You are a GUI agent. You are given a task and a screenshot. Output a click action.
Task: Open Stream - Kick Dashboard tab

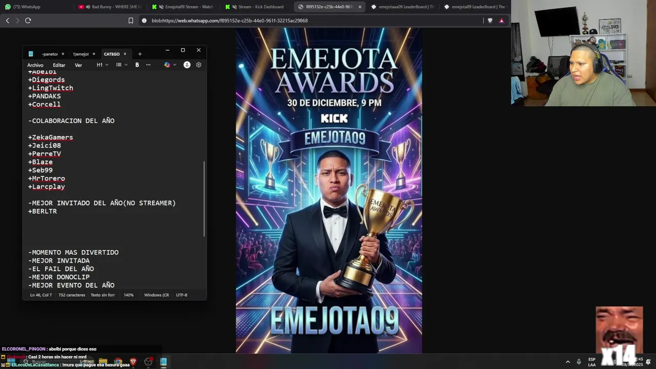(x=257, y=7)
